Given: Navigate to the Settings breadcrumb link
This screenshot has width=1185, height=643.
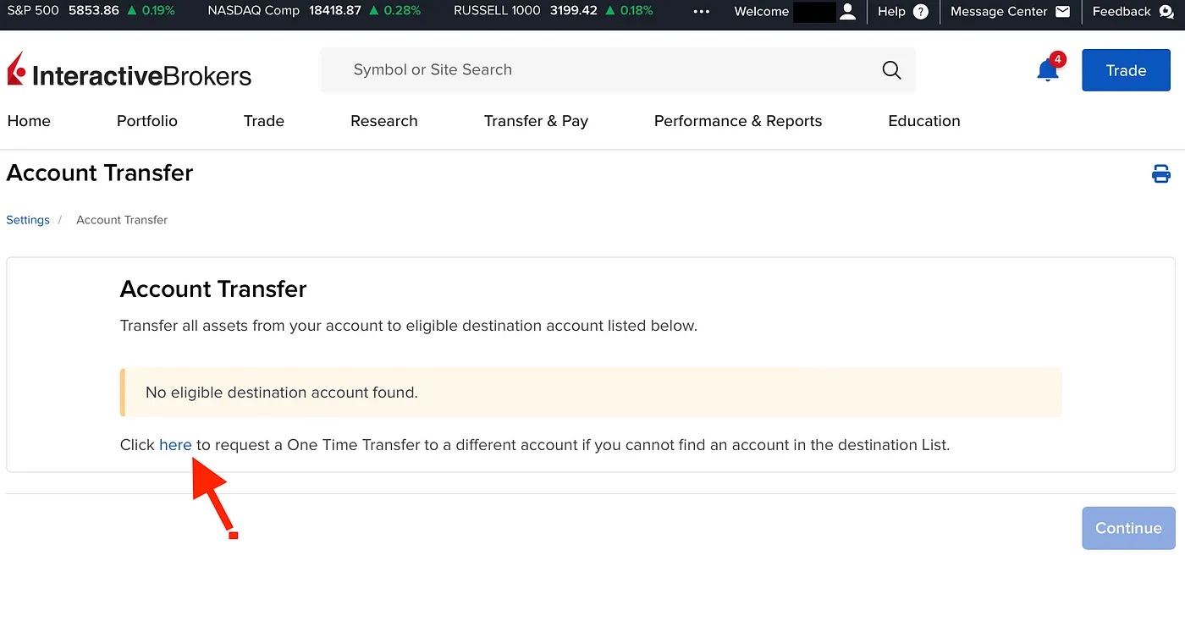Looking at the screenshot, I should pyautogui.click(x=28, y=220).
